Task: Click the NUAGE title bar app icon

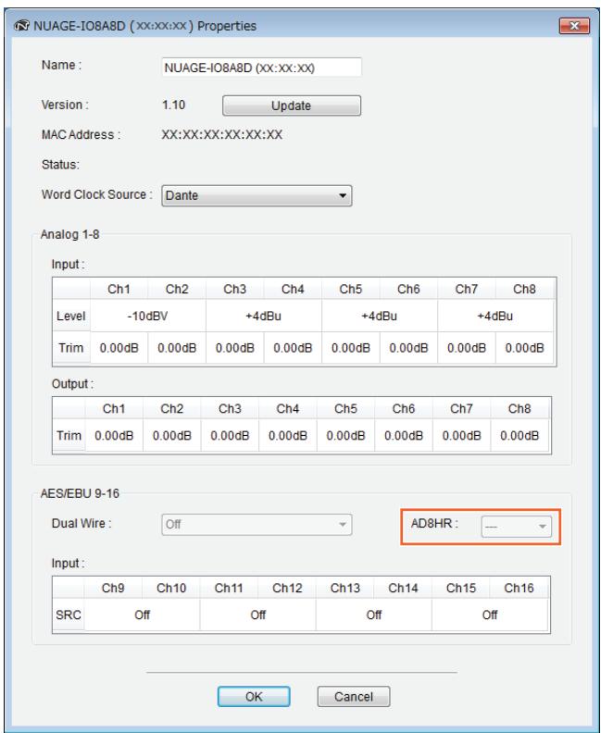Action: pyautogui.click(x=21, y=26)
